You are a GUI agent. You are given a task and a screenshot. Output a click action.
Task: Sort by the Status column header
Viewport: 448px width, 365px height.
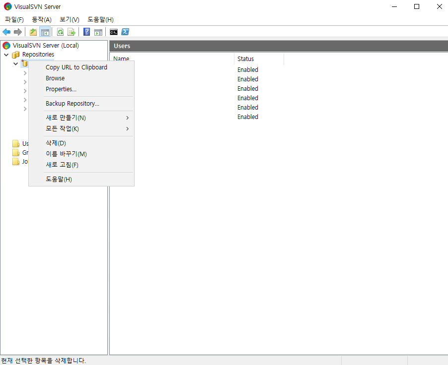click(x=259, y=59)
